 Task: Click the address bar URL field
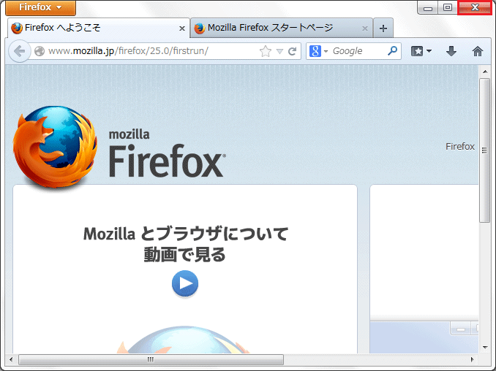tap(146, 51)
